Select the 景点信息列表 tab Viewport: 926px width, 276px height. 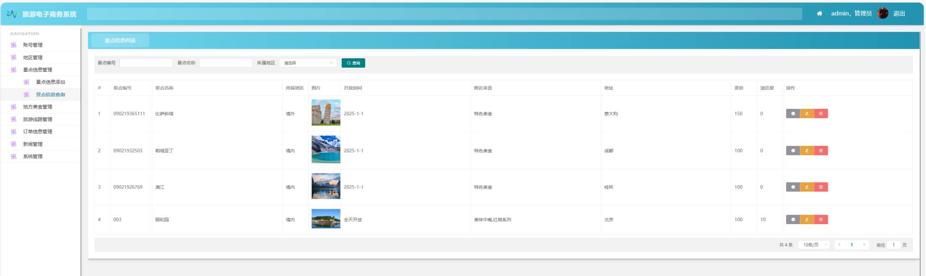tap(120, 40)
